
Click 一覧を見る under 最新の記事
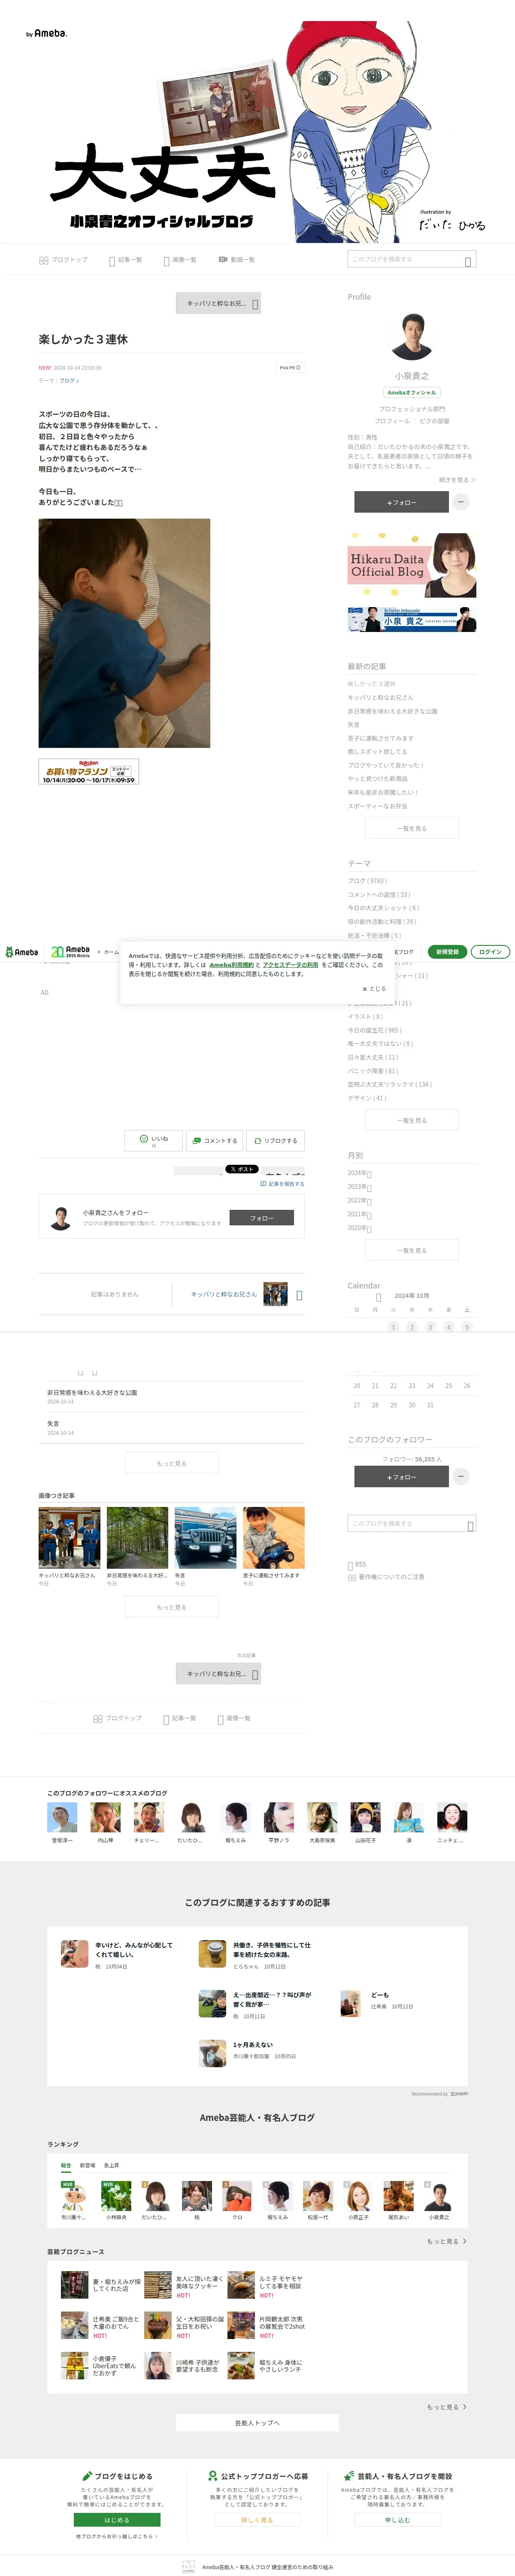coord(412,828)
